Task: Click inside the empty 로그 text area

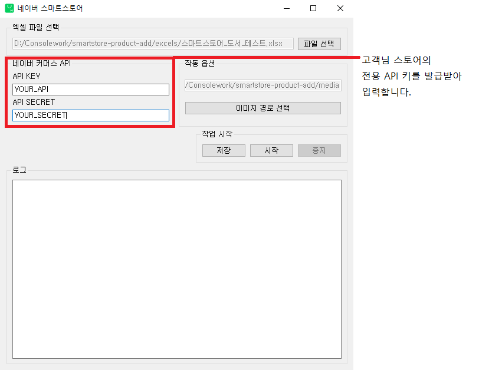Action: click(176, 269)
